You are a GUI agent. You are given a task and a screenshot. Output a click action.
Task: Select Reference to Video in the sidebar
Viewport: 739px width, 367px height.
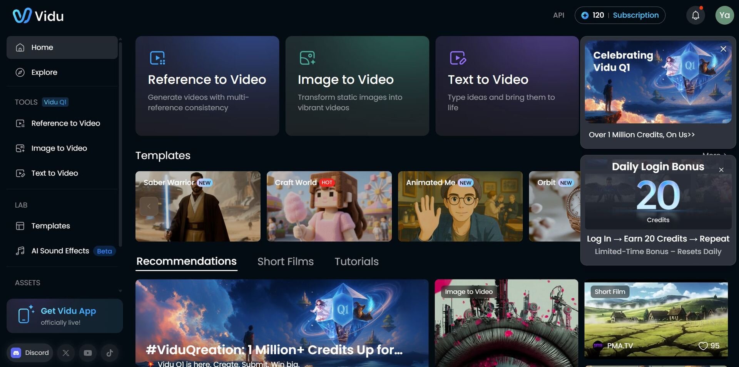pos(62,123)
